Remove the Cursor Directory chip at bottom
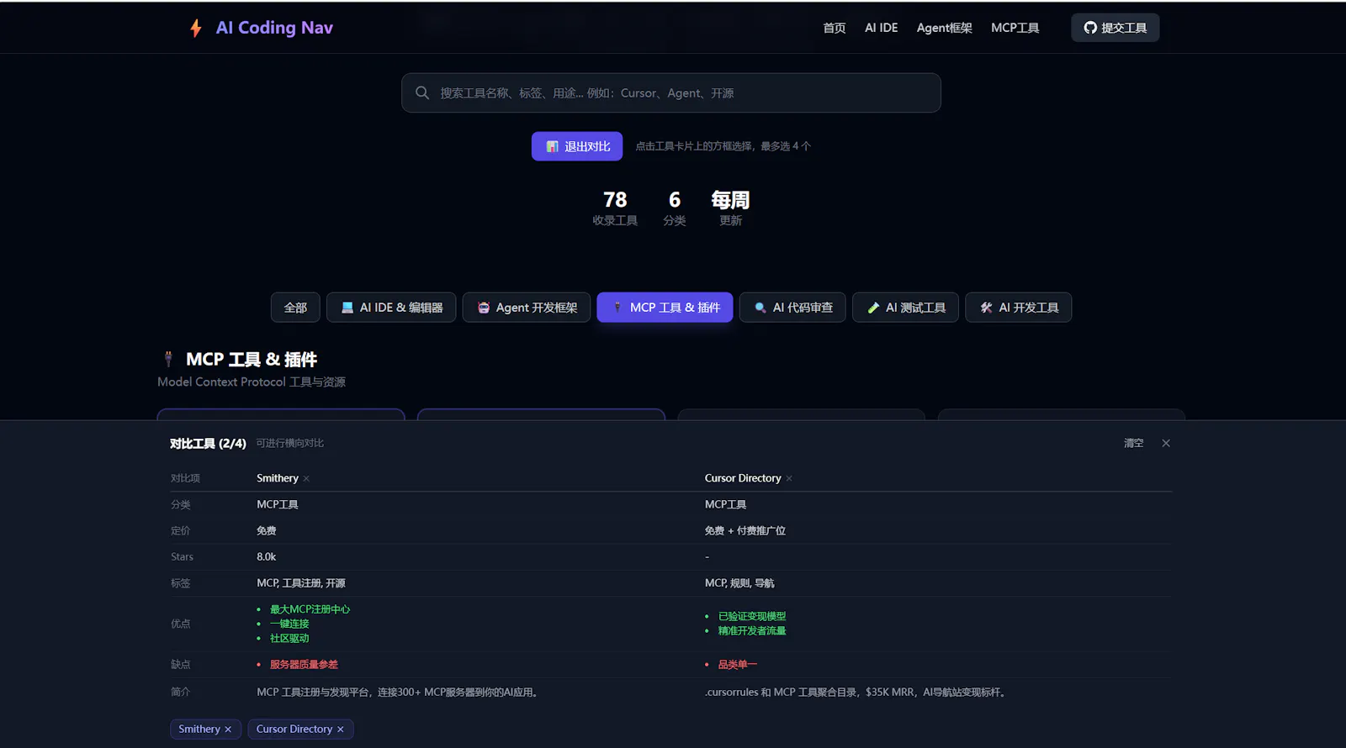This screenshot has height=748, width=1346. [x=341, y=730]
